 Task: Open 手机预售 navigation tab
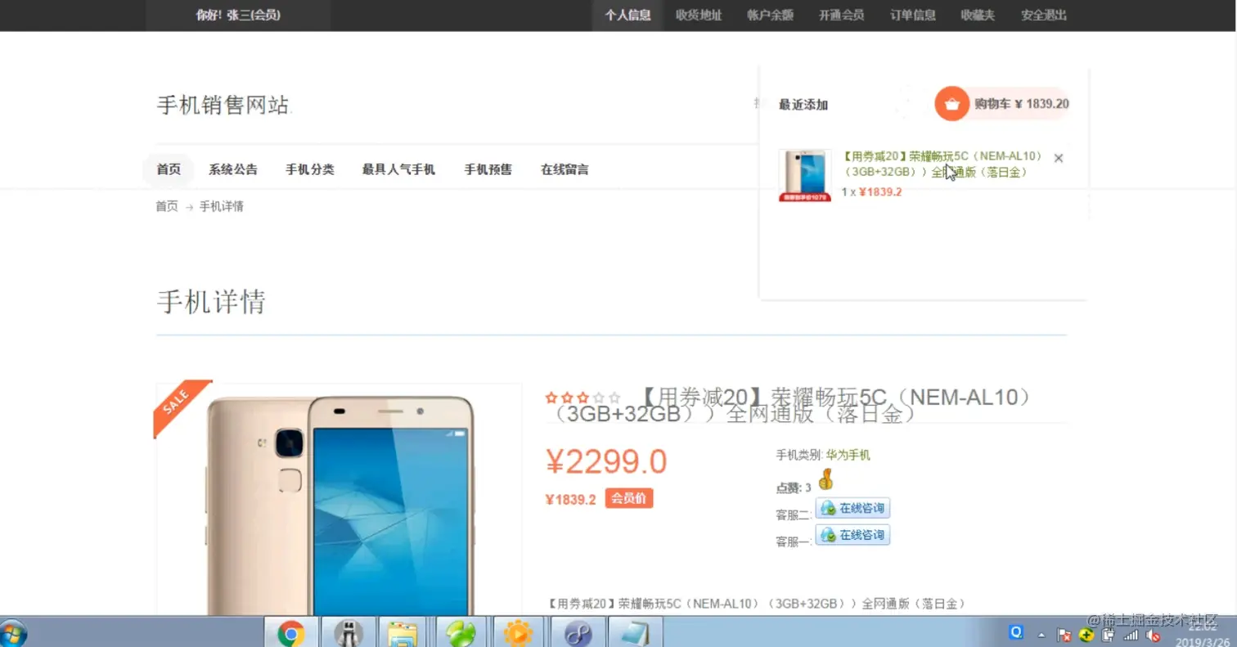pyautogui.click(x=488, y=169)
